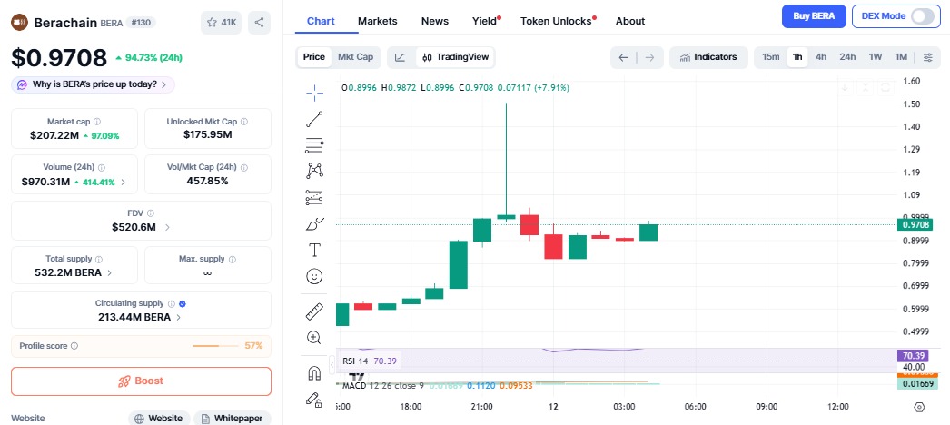Show FDV info icon
The width and height of the screenshot is (950, 425).
[150, 213]
